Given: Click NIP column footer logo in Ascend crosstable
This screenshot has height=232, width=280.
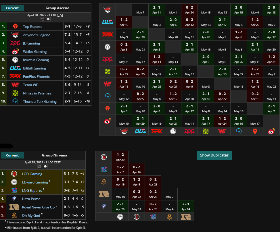Looking at the screenshot, I should (x=206, y=131).
